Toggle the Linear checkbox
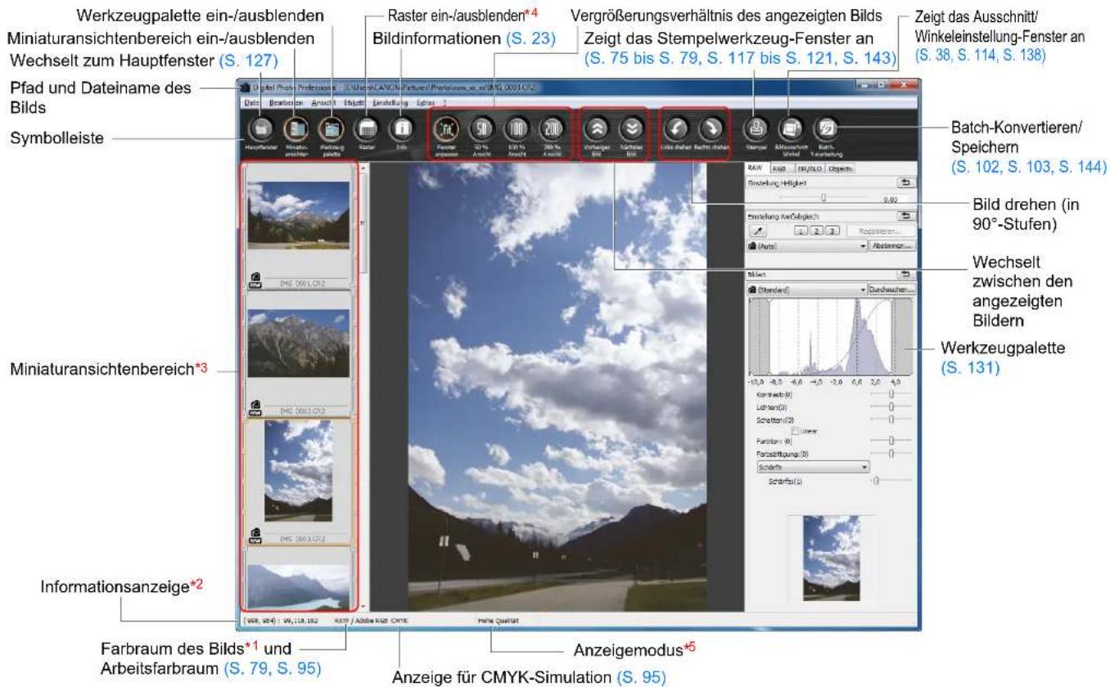Viewport: 1110px width, 687px height. pos(796,430)
